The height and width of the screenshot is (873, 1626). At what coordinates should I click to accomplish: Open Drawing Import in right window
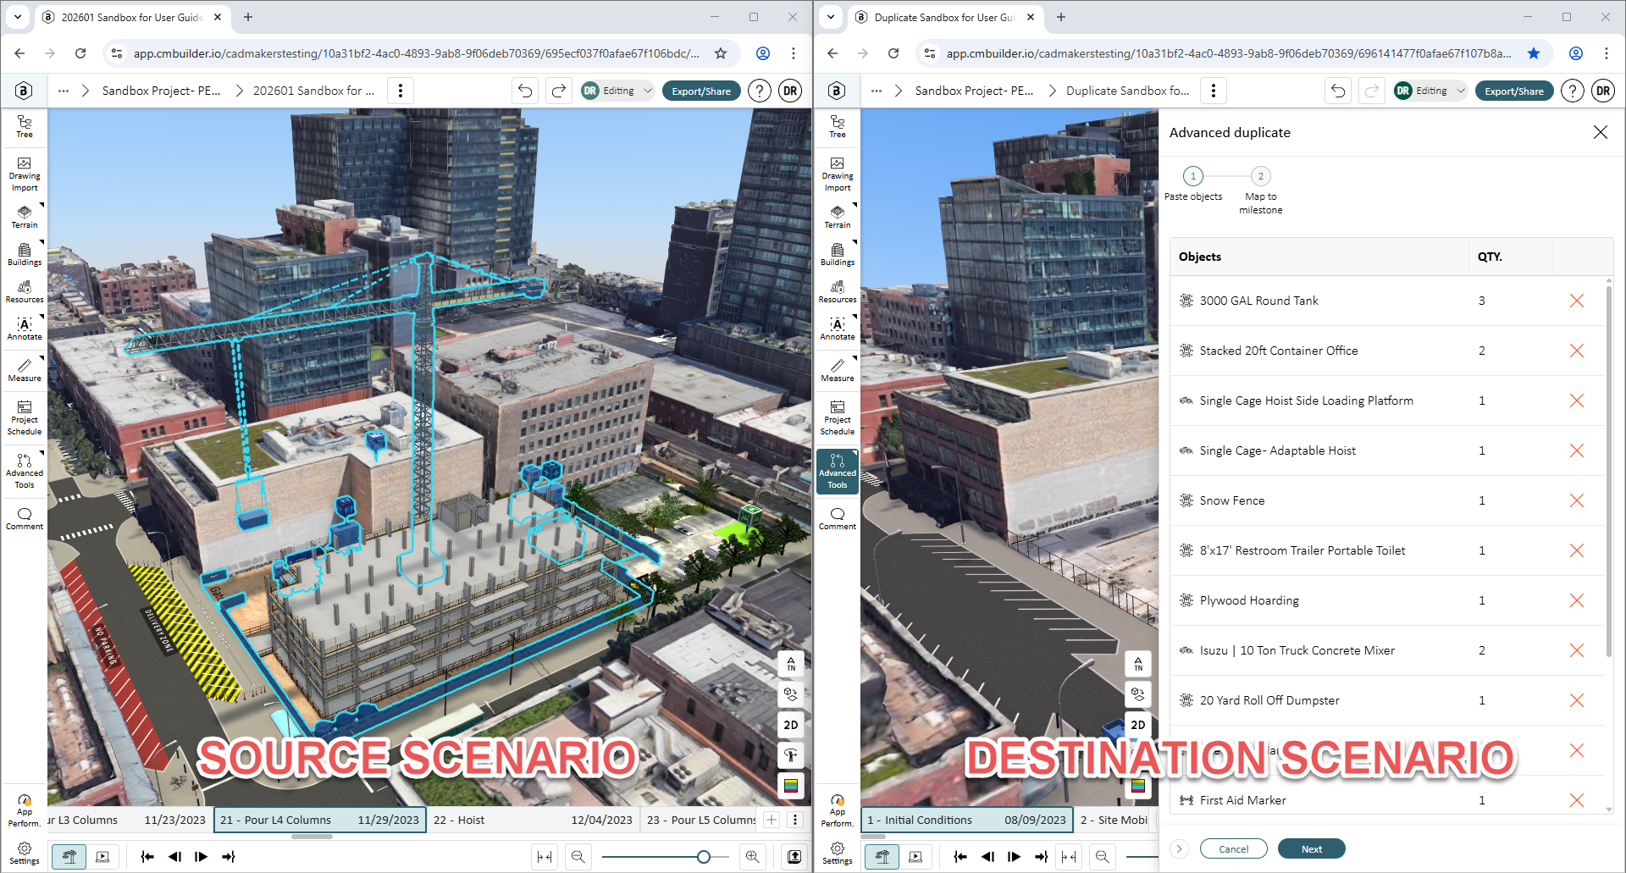[838, 174]
